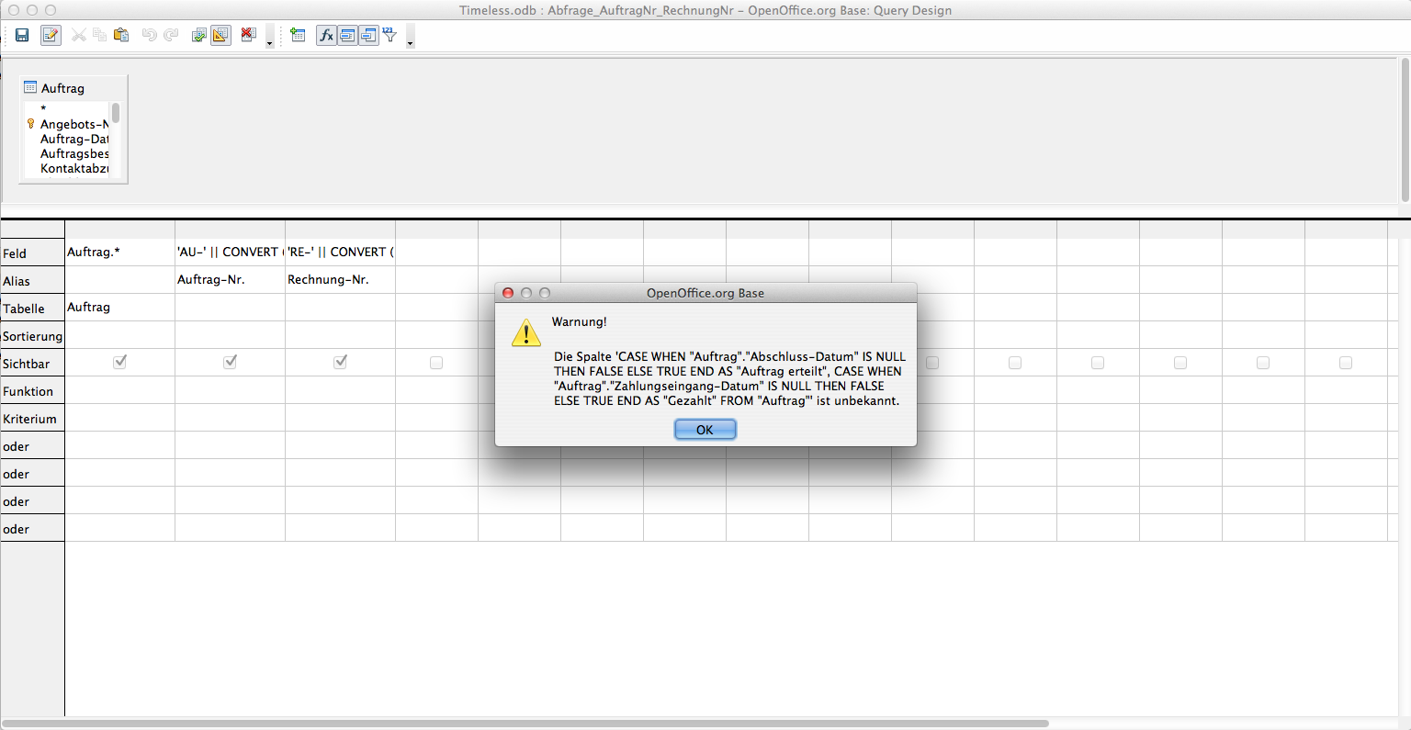Click the Clear Query icon
The width and height of the screenshot is (1411, 730).
click(x=247, y=36)
